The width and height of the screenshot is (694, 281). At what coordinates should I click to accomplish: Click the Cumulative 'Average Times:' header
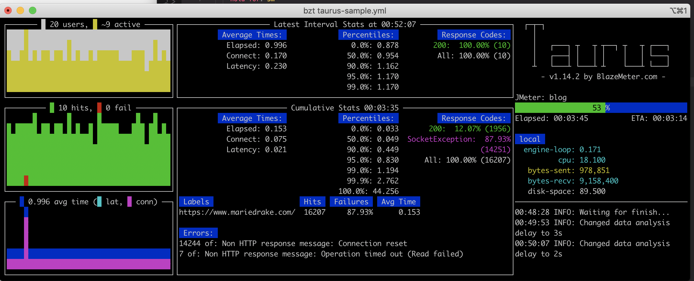click(252, 118)
